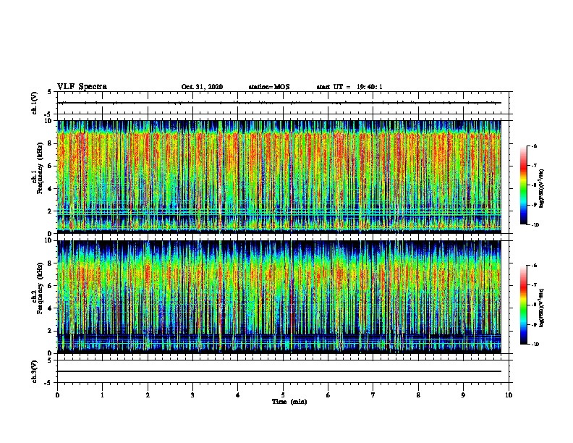Click the "8" kHz tick of ch.2 spectrogram
573x443 pixels.
[x=50, y=263]
